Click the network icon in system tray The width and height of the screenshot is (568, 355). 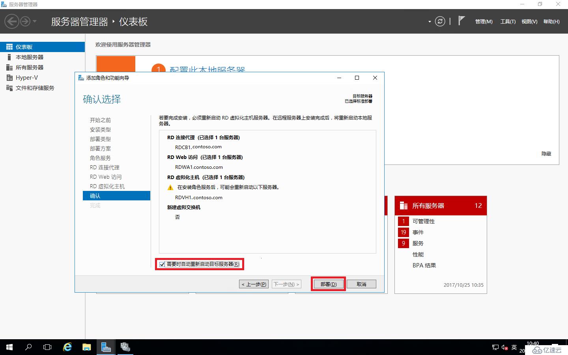click(495, 348)
